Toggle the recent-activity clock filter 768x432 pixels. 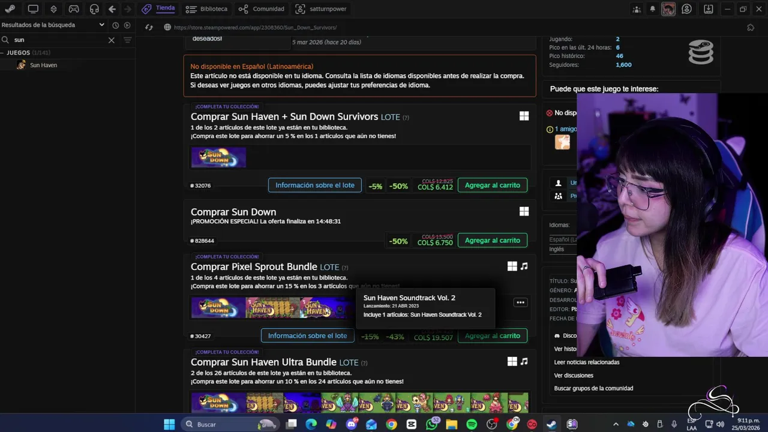click(116, 25)
